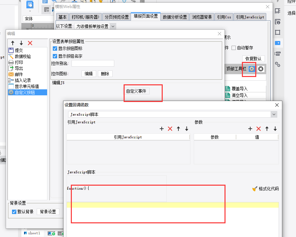Uncheck the 默认背景 checkbox
The width and height of the screenshot is (296, 237).
tap(14, 212)
